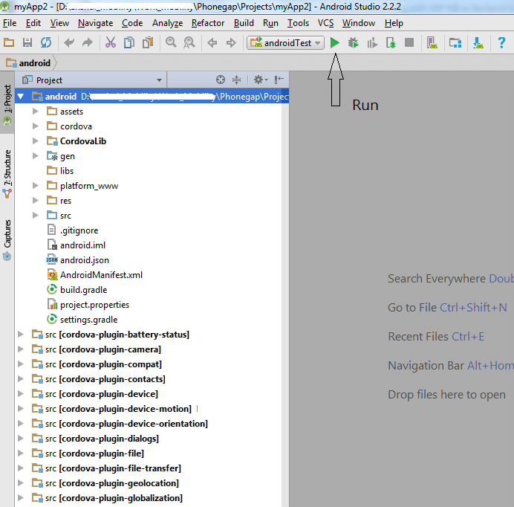The height and width of the screenshot is (507, 514).
Task: Expand the cordova-plugin-camera src node
Action: (x=21, y=349)
